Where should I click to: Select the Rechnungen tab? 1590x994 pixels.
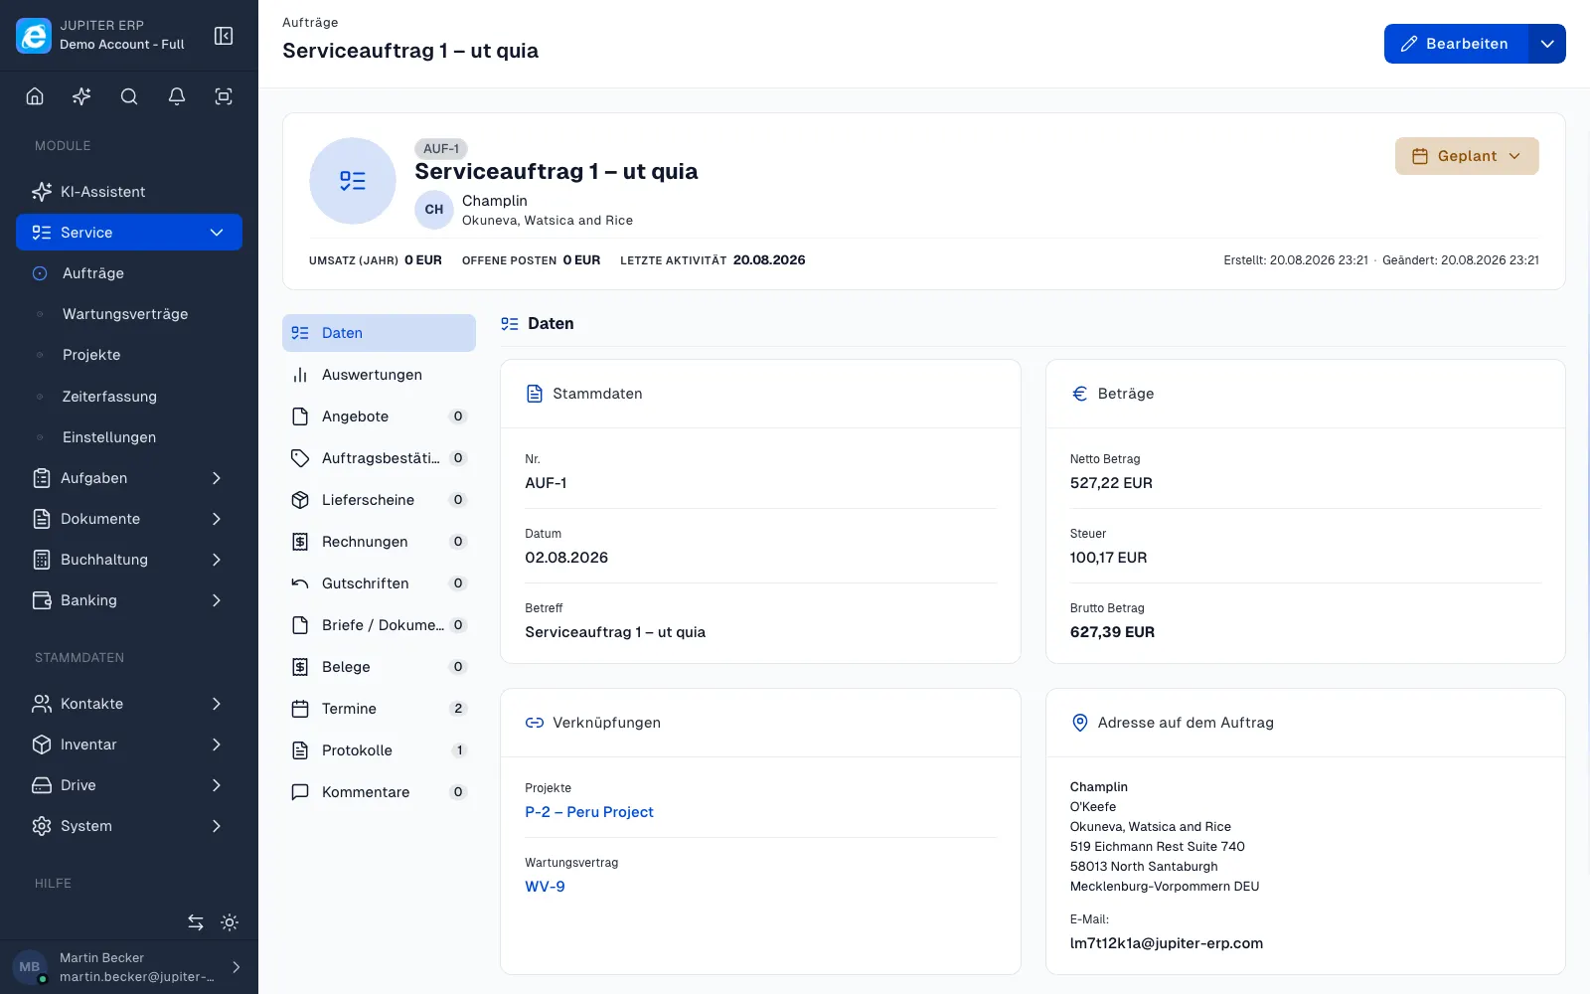379,542
